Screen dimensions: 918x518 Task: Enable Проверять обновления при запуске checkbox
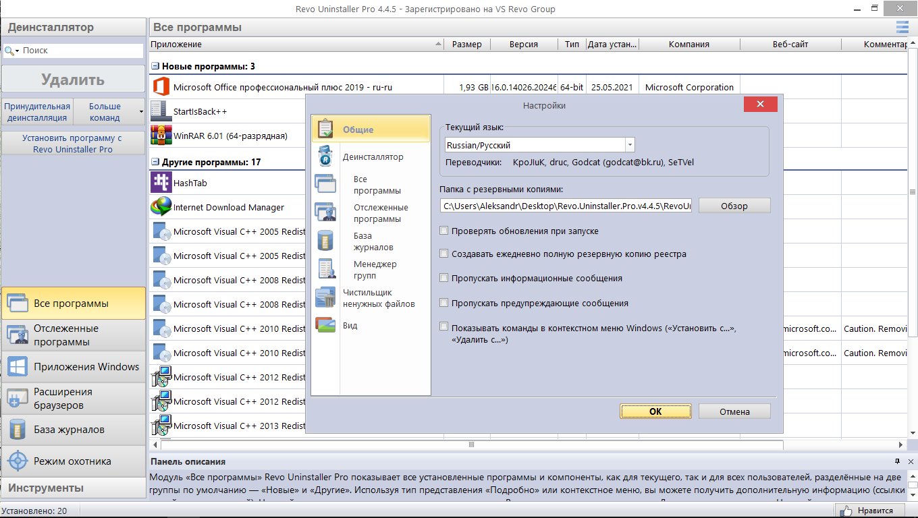[444, 231]
